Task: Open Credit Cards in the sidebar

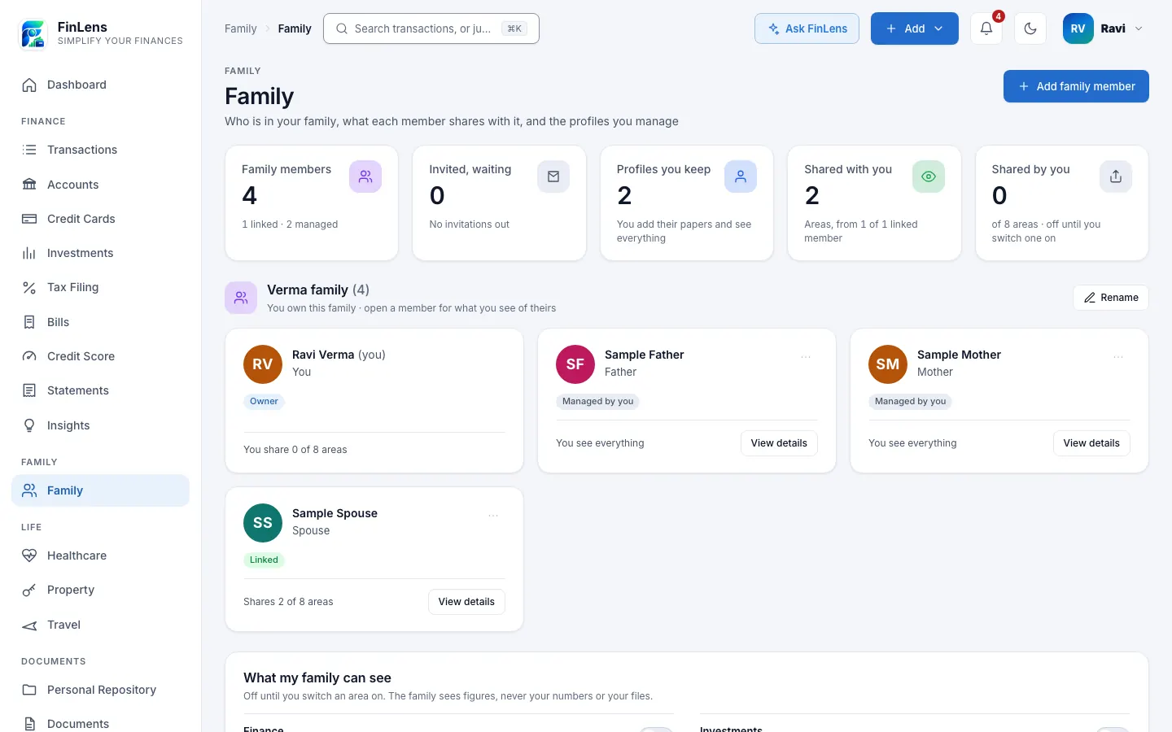Action: point(100,219)
